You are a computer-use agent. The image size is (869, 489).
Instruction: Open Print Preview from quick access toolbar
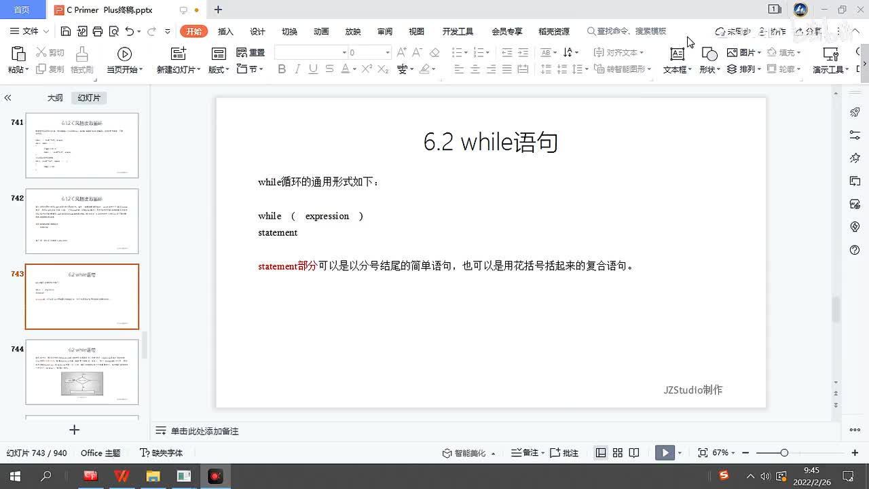[113, 31]
